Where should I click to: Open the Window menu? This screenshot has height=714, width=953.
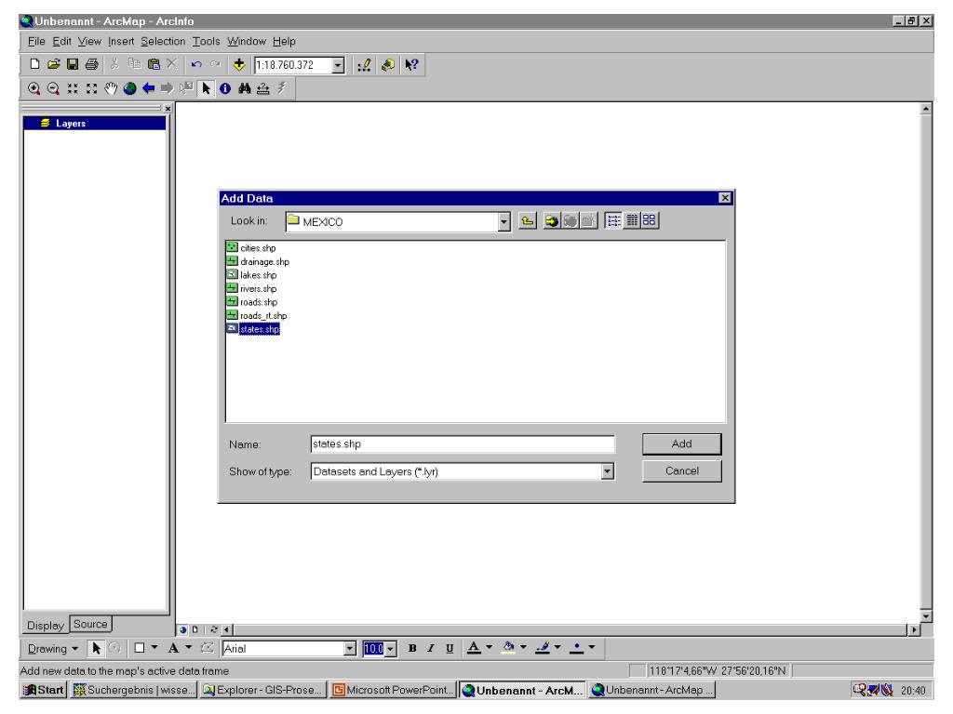246,41
